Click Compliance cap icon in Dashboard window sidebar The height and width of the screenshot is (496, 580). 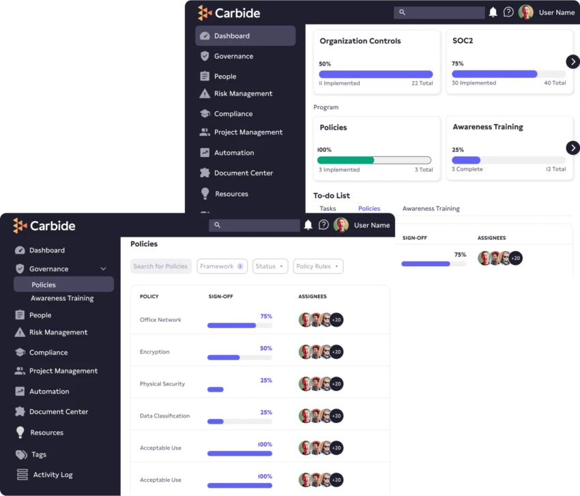(205, 114)
